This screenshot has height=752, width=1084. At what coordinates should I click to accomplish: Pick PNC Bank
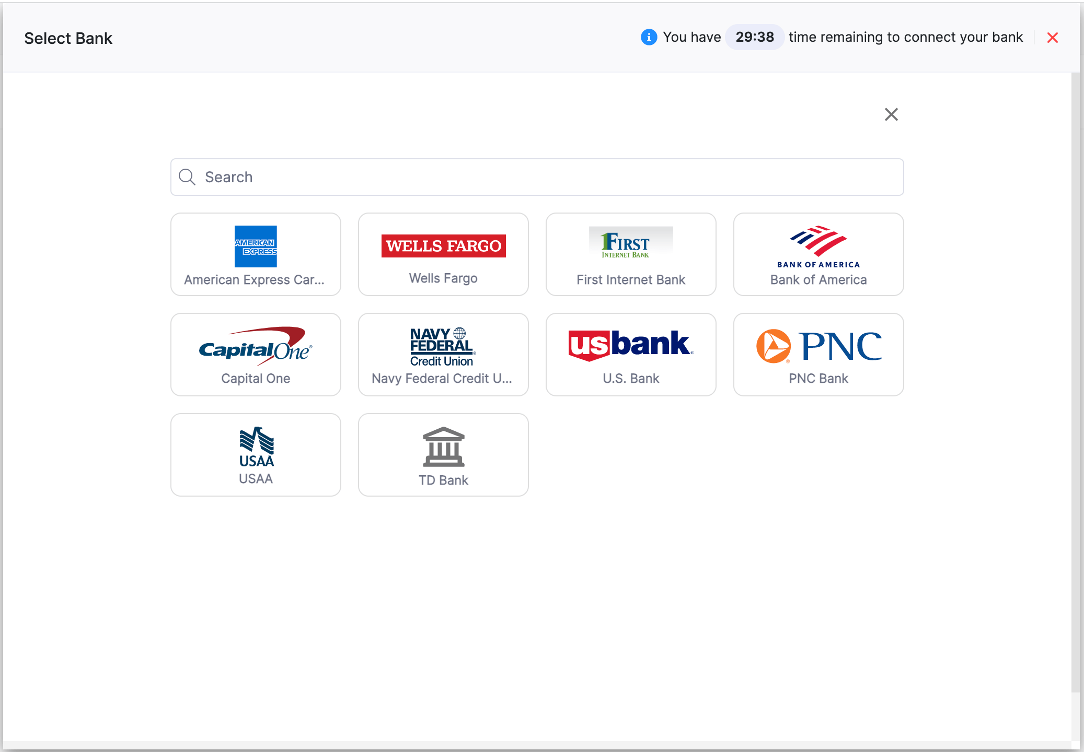pyautogui.click(x=818, y=354)
